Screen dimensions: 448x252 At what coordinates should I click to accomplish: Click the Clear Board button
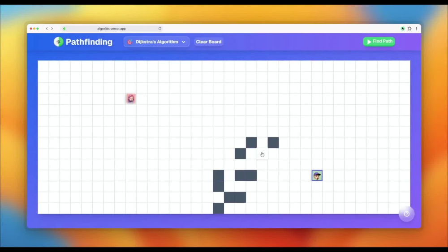(x=209, y=42)
